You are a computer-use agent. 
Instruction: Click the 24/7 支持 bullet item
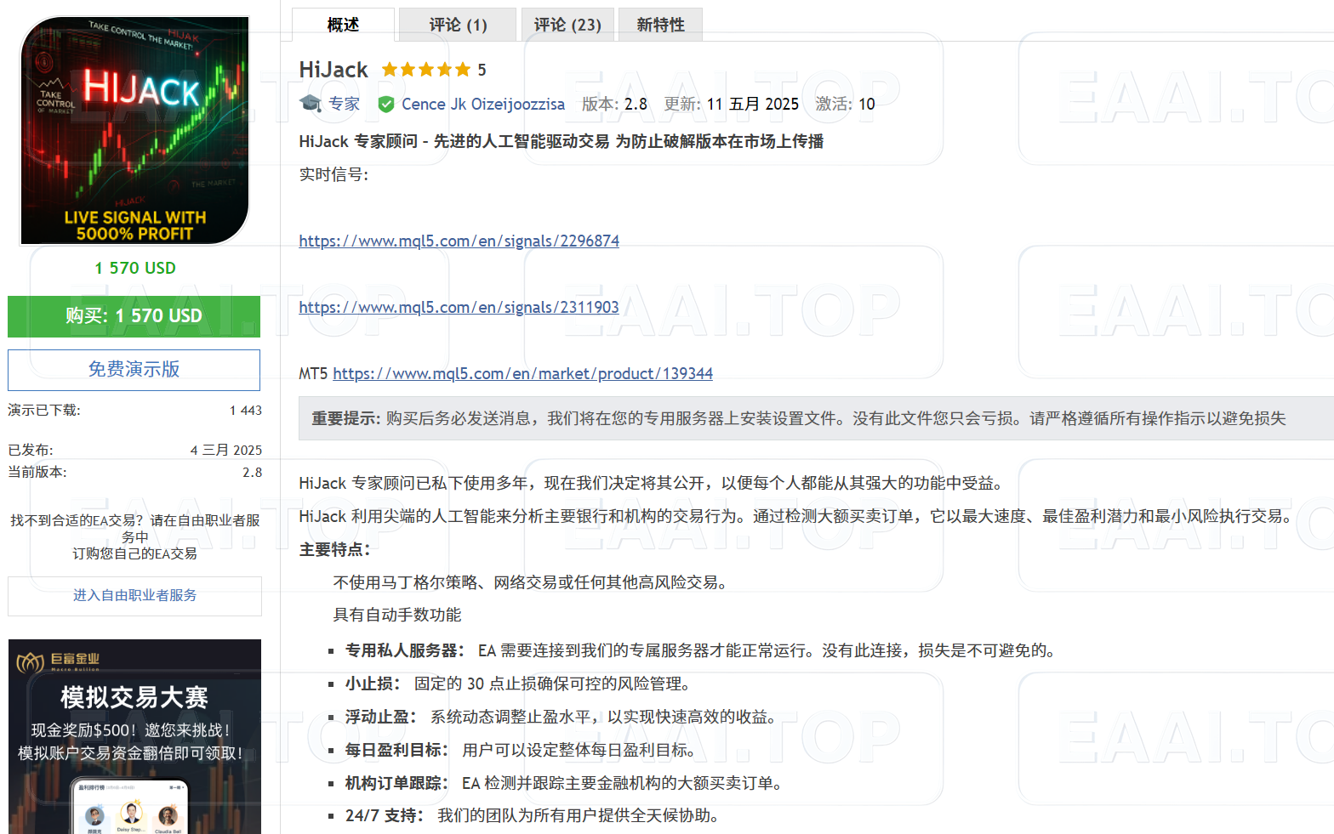[x=533, y=815]
